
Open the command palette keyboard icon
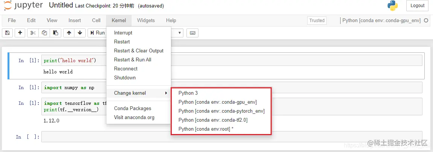pyautogui.click(x=192, y=33)
